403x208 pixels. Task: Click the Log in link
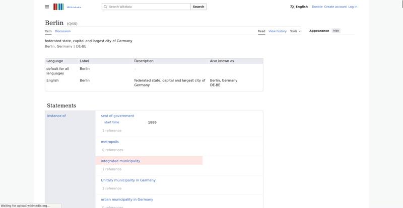coord(353,7)
